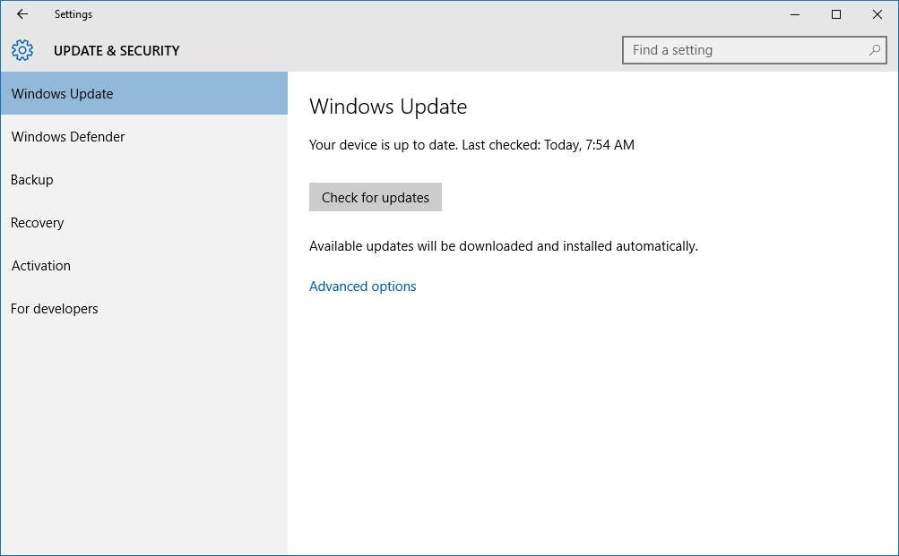Viewport: 899px width, 556px height.
Task: Maximize the Settings window
Action: [x=835, y=14]
